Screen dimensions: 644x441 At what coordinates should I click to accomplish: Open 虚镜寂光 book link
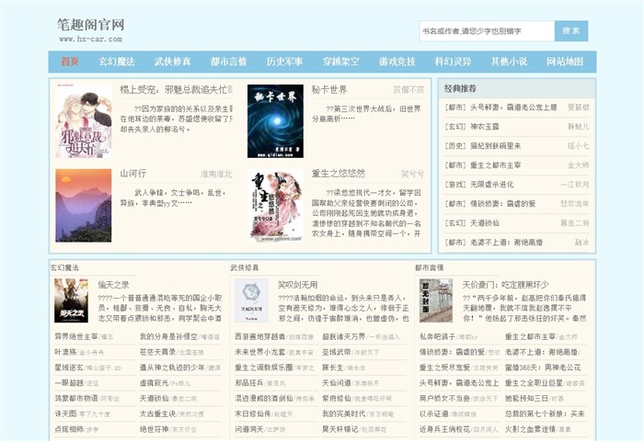tap(154, 383)
